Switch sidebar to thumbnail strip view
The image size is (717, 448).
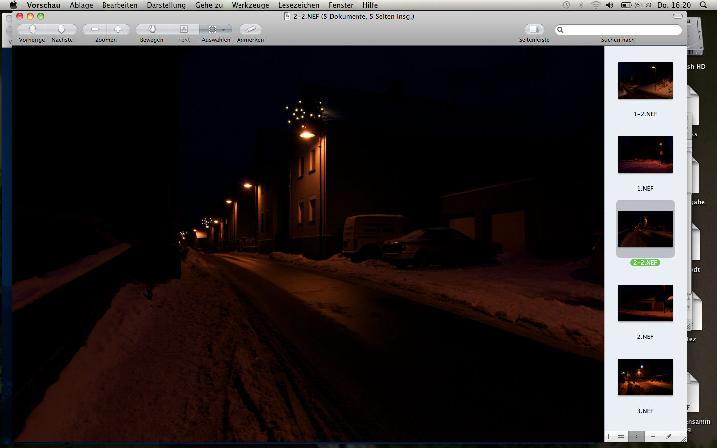click(x=636, y=437)
